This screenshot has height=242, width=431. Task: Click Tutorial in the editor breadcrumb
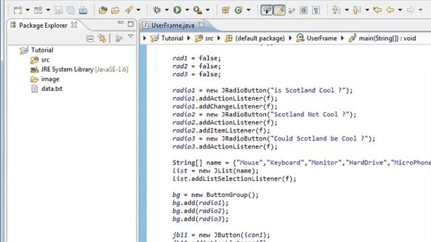[x=172, y=38]
